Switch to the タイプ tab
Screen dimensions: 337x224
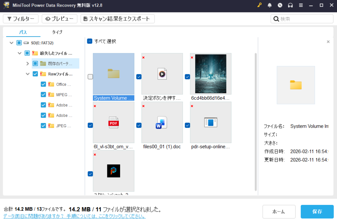point(57,32)
